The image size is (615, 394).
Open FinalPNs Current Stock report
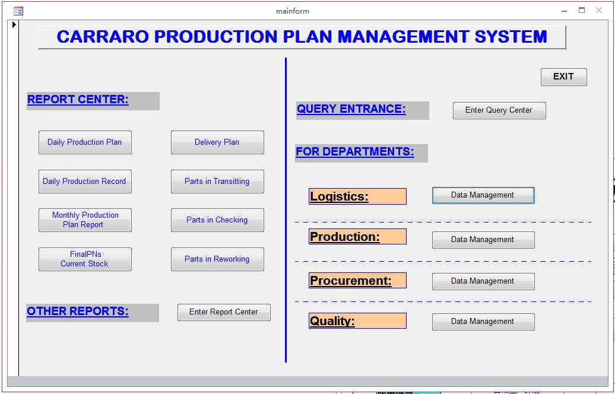(x=85, y=259)
